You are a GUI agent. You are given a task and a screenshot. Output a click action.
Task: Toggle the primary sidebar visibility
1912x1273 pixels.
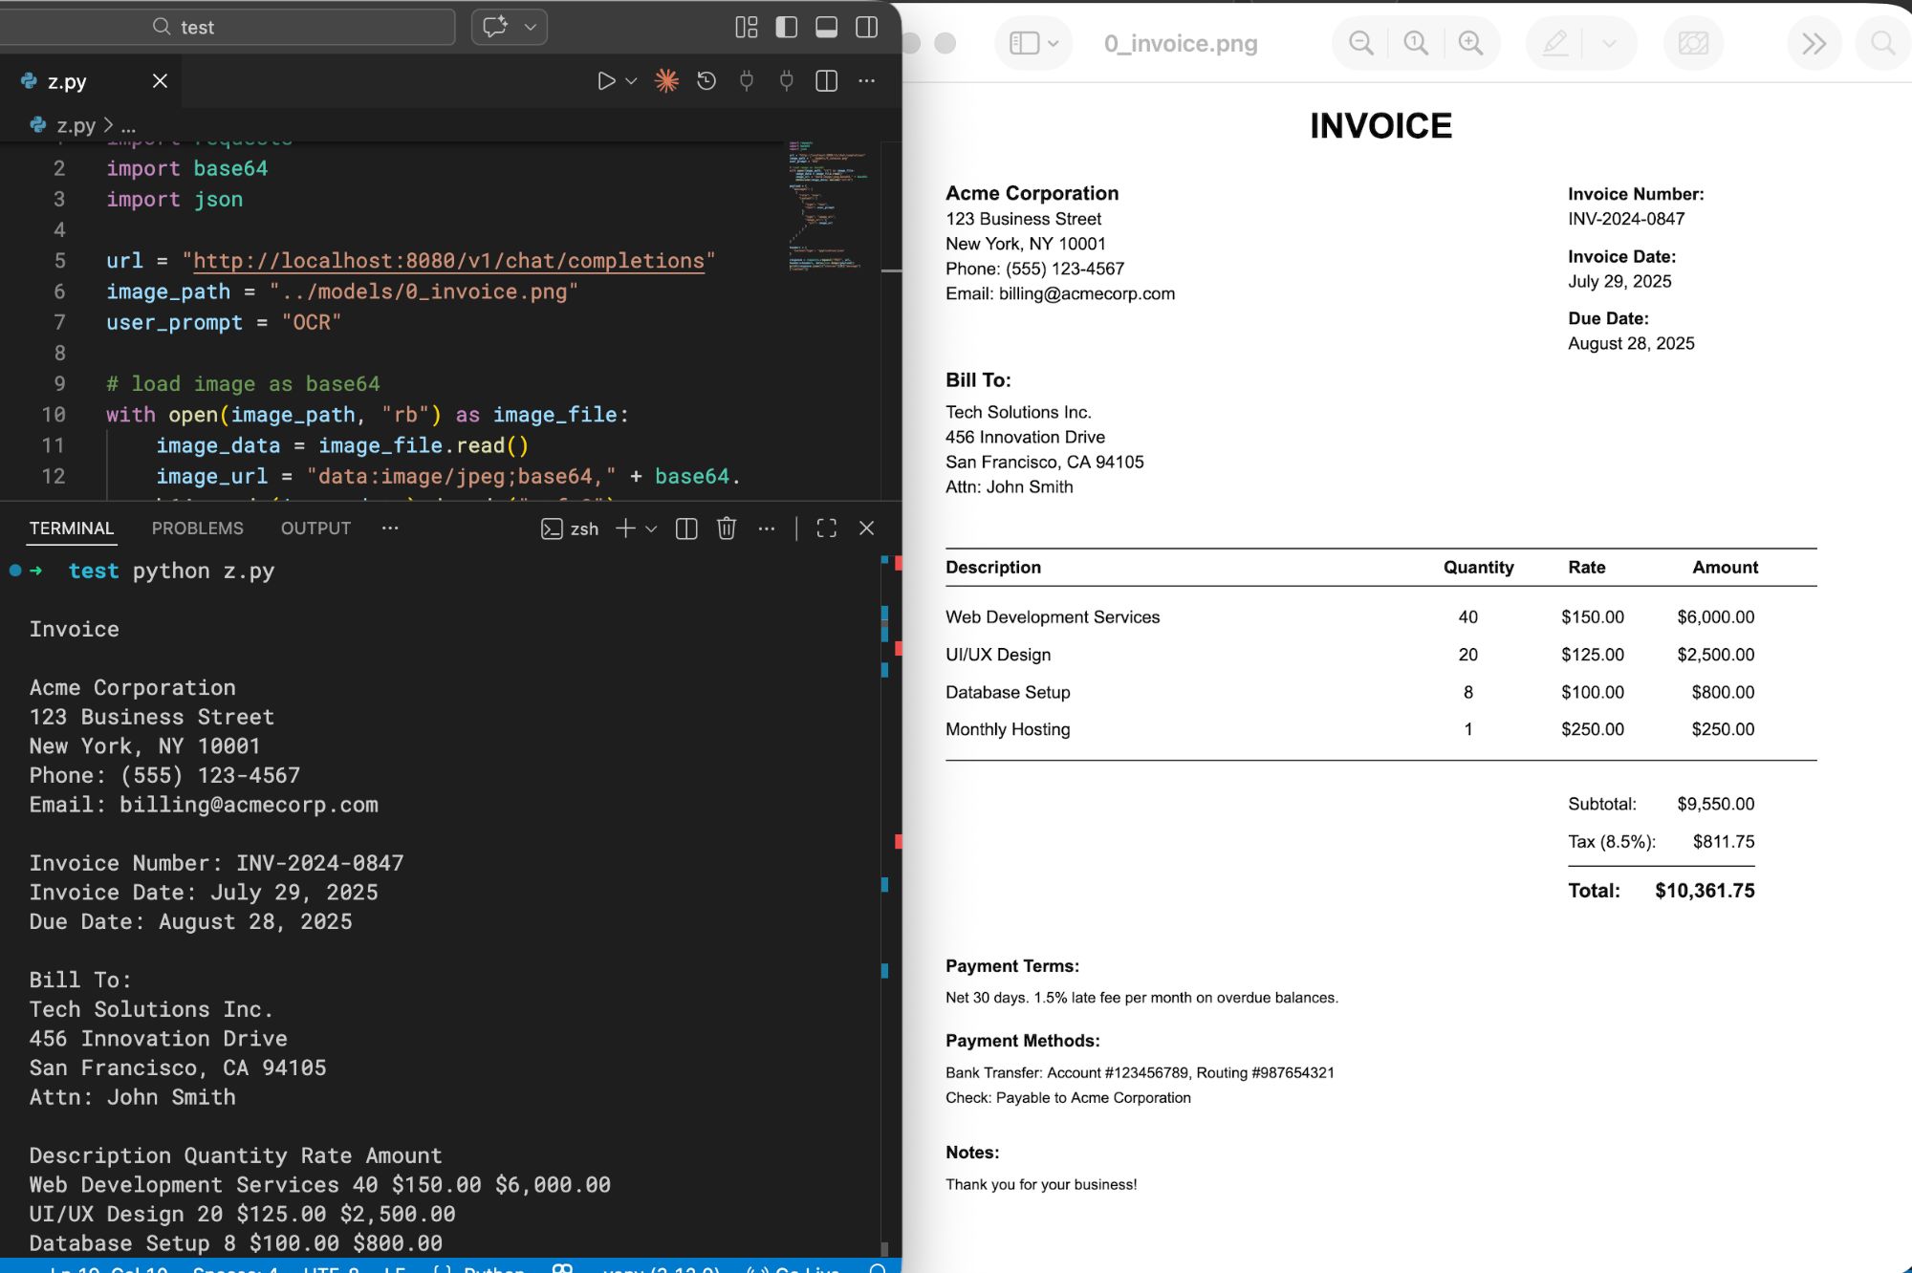[x=786, y=27]
